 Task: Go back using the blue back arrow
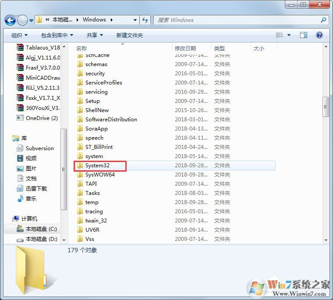tap(10, 21)
